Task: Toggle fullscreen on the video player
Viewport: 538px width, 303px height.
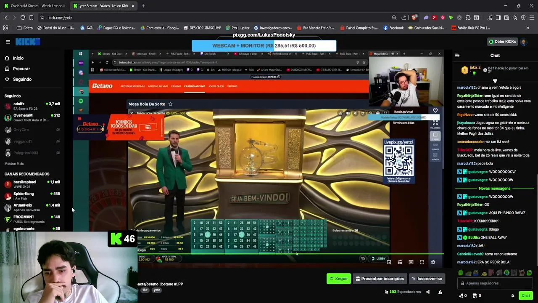Action: (x=422, y=262)
